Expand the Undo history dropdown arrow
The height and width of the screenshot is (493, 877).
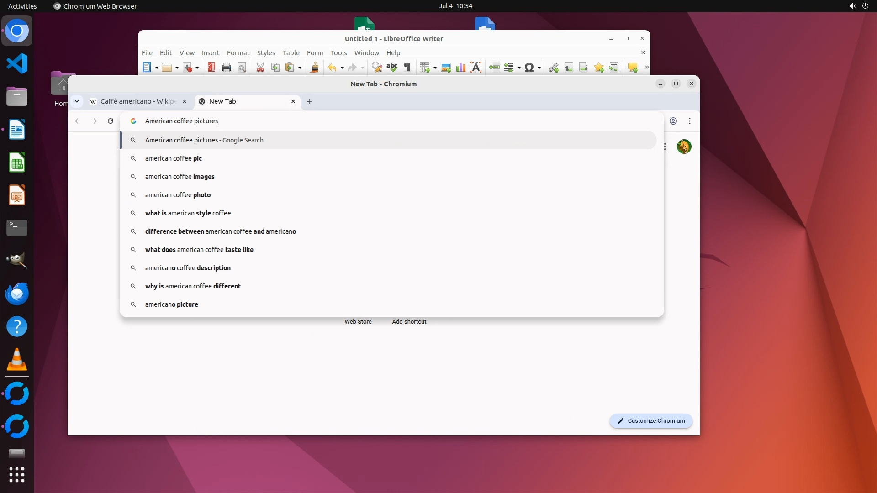point(342,68)
